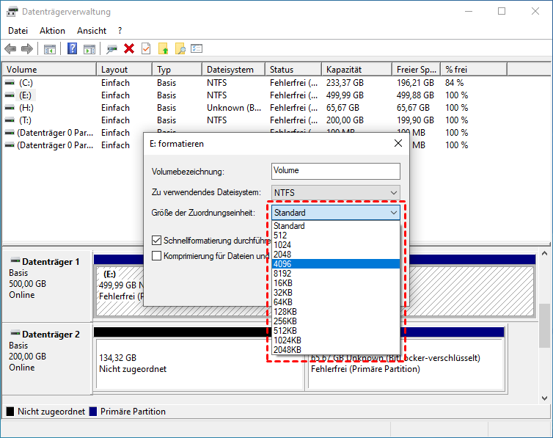553x438 pixels.
Task: Sort by Freier Sp... column header
Action: pyautogui.click(x=416, y=70)
